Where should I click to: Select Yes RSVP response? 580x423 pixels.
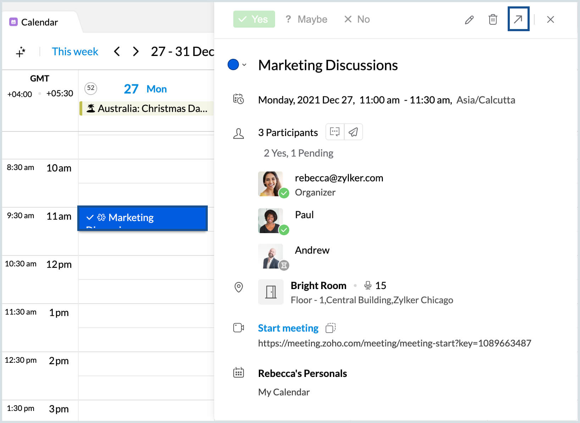(254, 19)
